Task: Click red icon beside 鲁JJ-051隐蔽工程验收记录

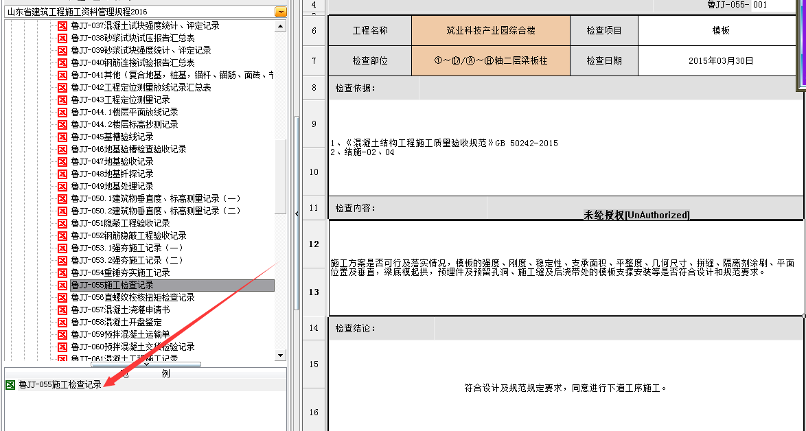Action: tap(62, 224)
